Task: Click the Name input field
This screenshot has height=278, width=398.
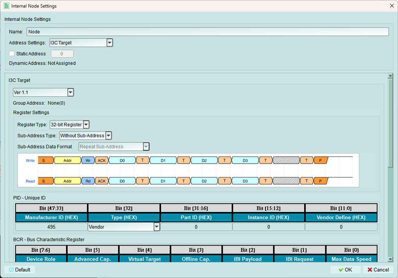Action: click(208, 32)
